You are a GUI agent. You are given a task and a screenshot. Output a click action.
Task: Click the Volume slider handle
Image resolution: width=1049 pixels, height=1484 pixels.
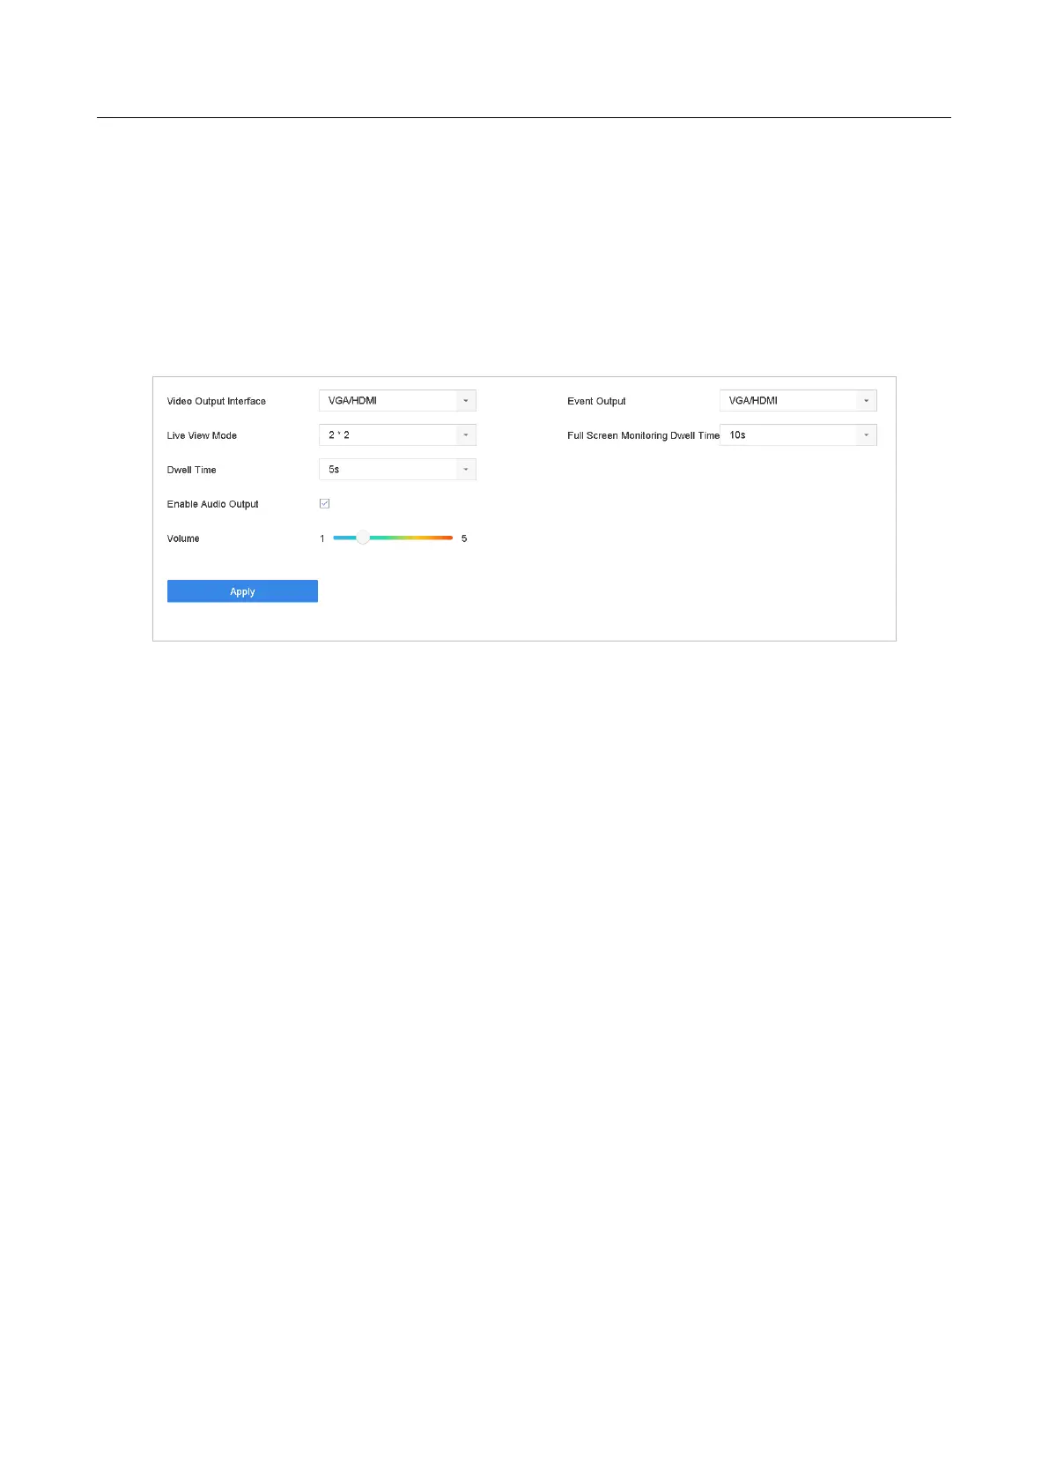pos(363,538)
